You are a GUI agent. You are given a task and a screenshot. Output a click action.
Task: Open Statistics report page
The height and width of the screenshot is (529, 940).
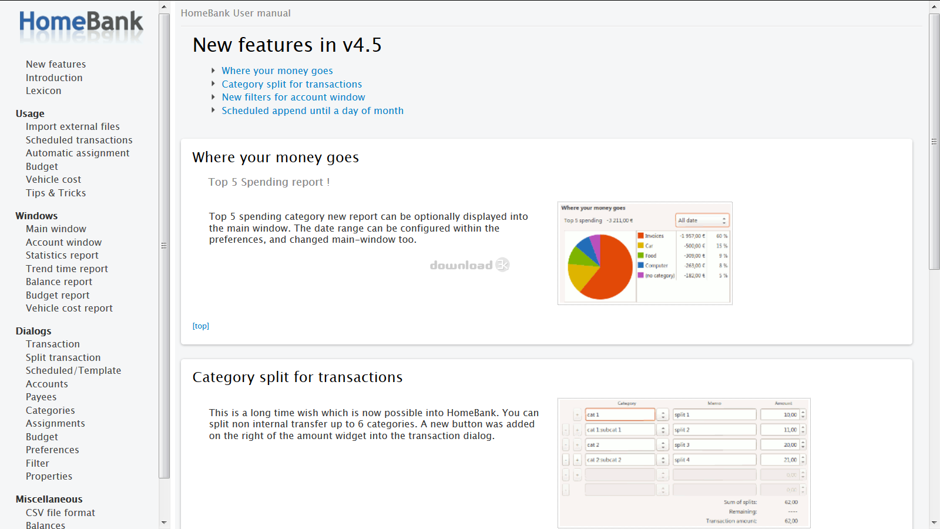coord(62,255)
